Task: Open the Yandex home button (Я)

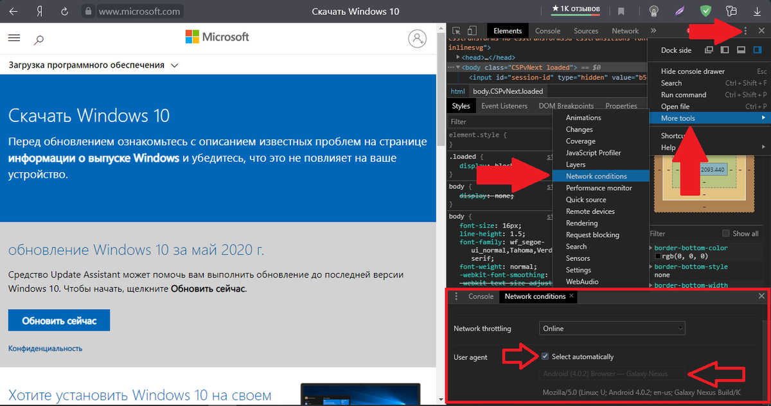Action: click(x=39, y=11)
